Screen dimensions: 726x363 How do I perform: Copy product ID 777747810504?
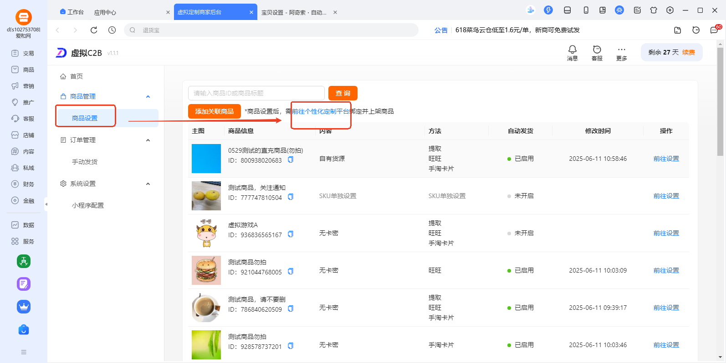click(x=291, y=197)
